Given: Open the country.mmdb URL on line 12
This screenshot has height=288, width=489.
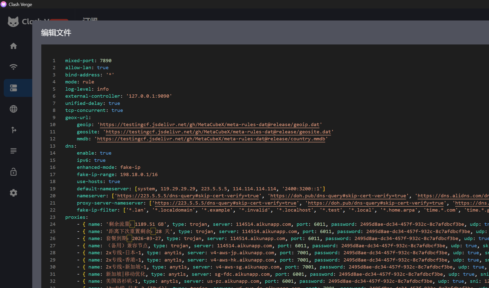Looking at the screenshot, I should (x=211, y=139).
